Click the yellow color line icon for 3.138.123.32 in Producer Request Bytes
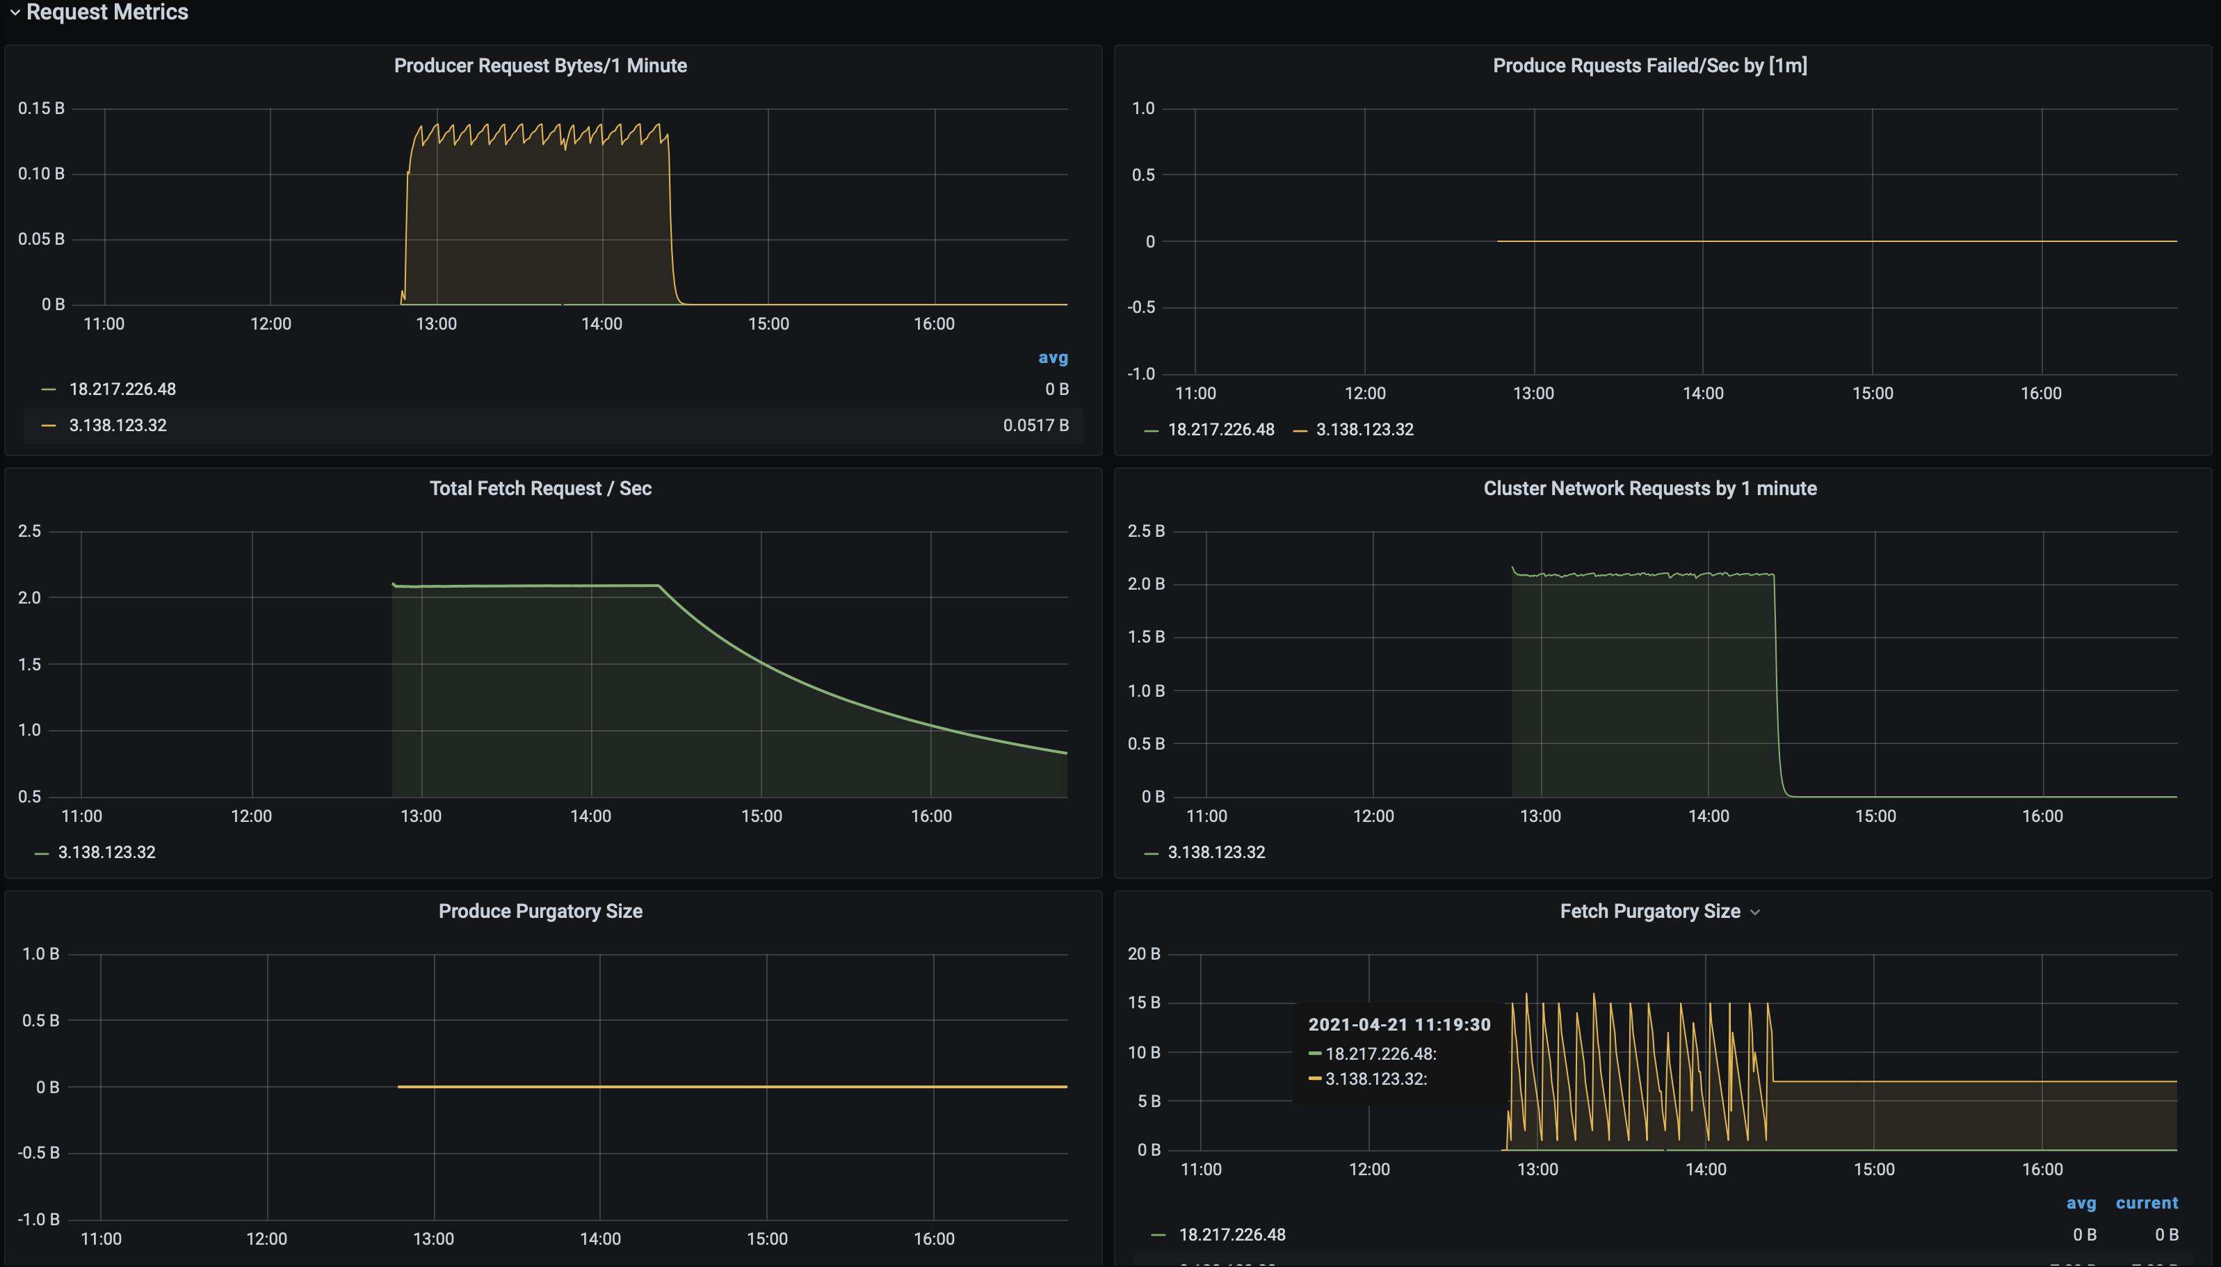 [x=49, y=426]
